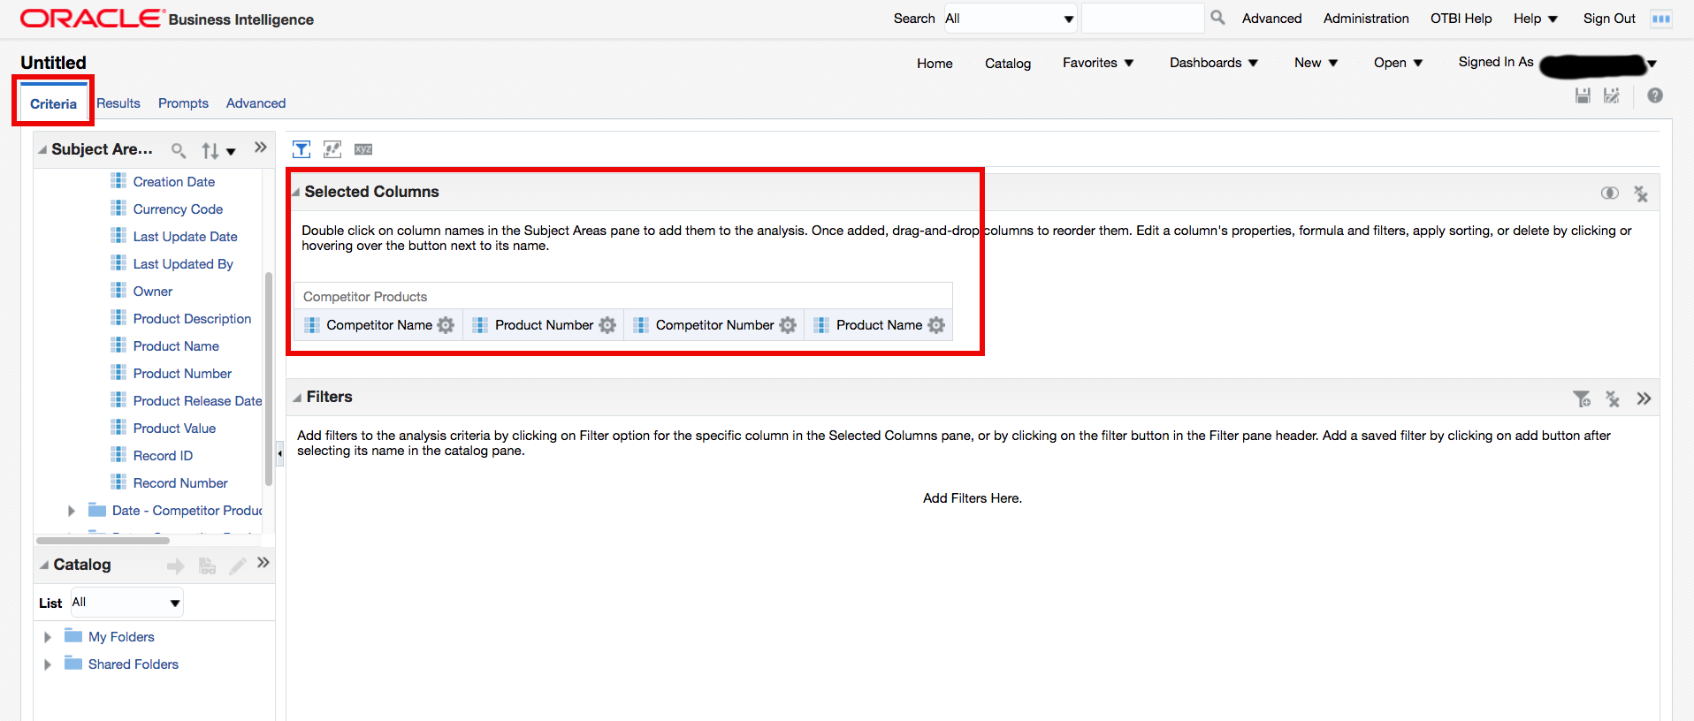Open the Product Number column gear menu
Image resolution: width=1694 pixels, height=721 pixels.
coord(607,325)
